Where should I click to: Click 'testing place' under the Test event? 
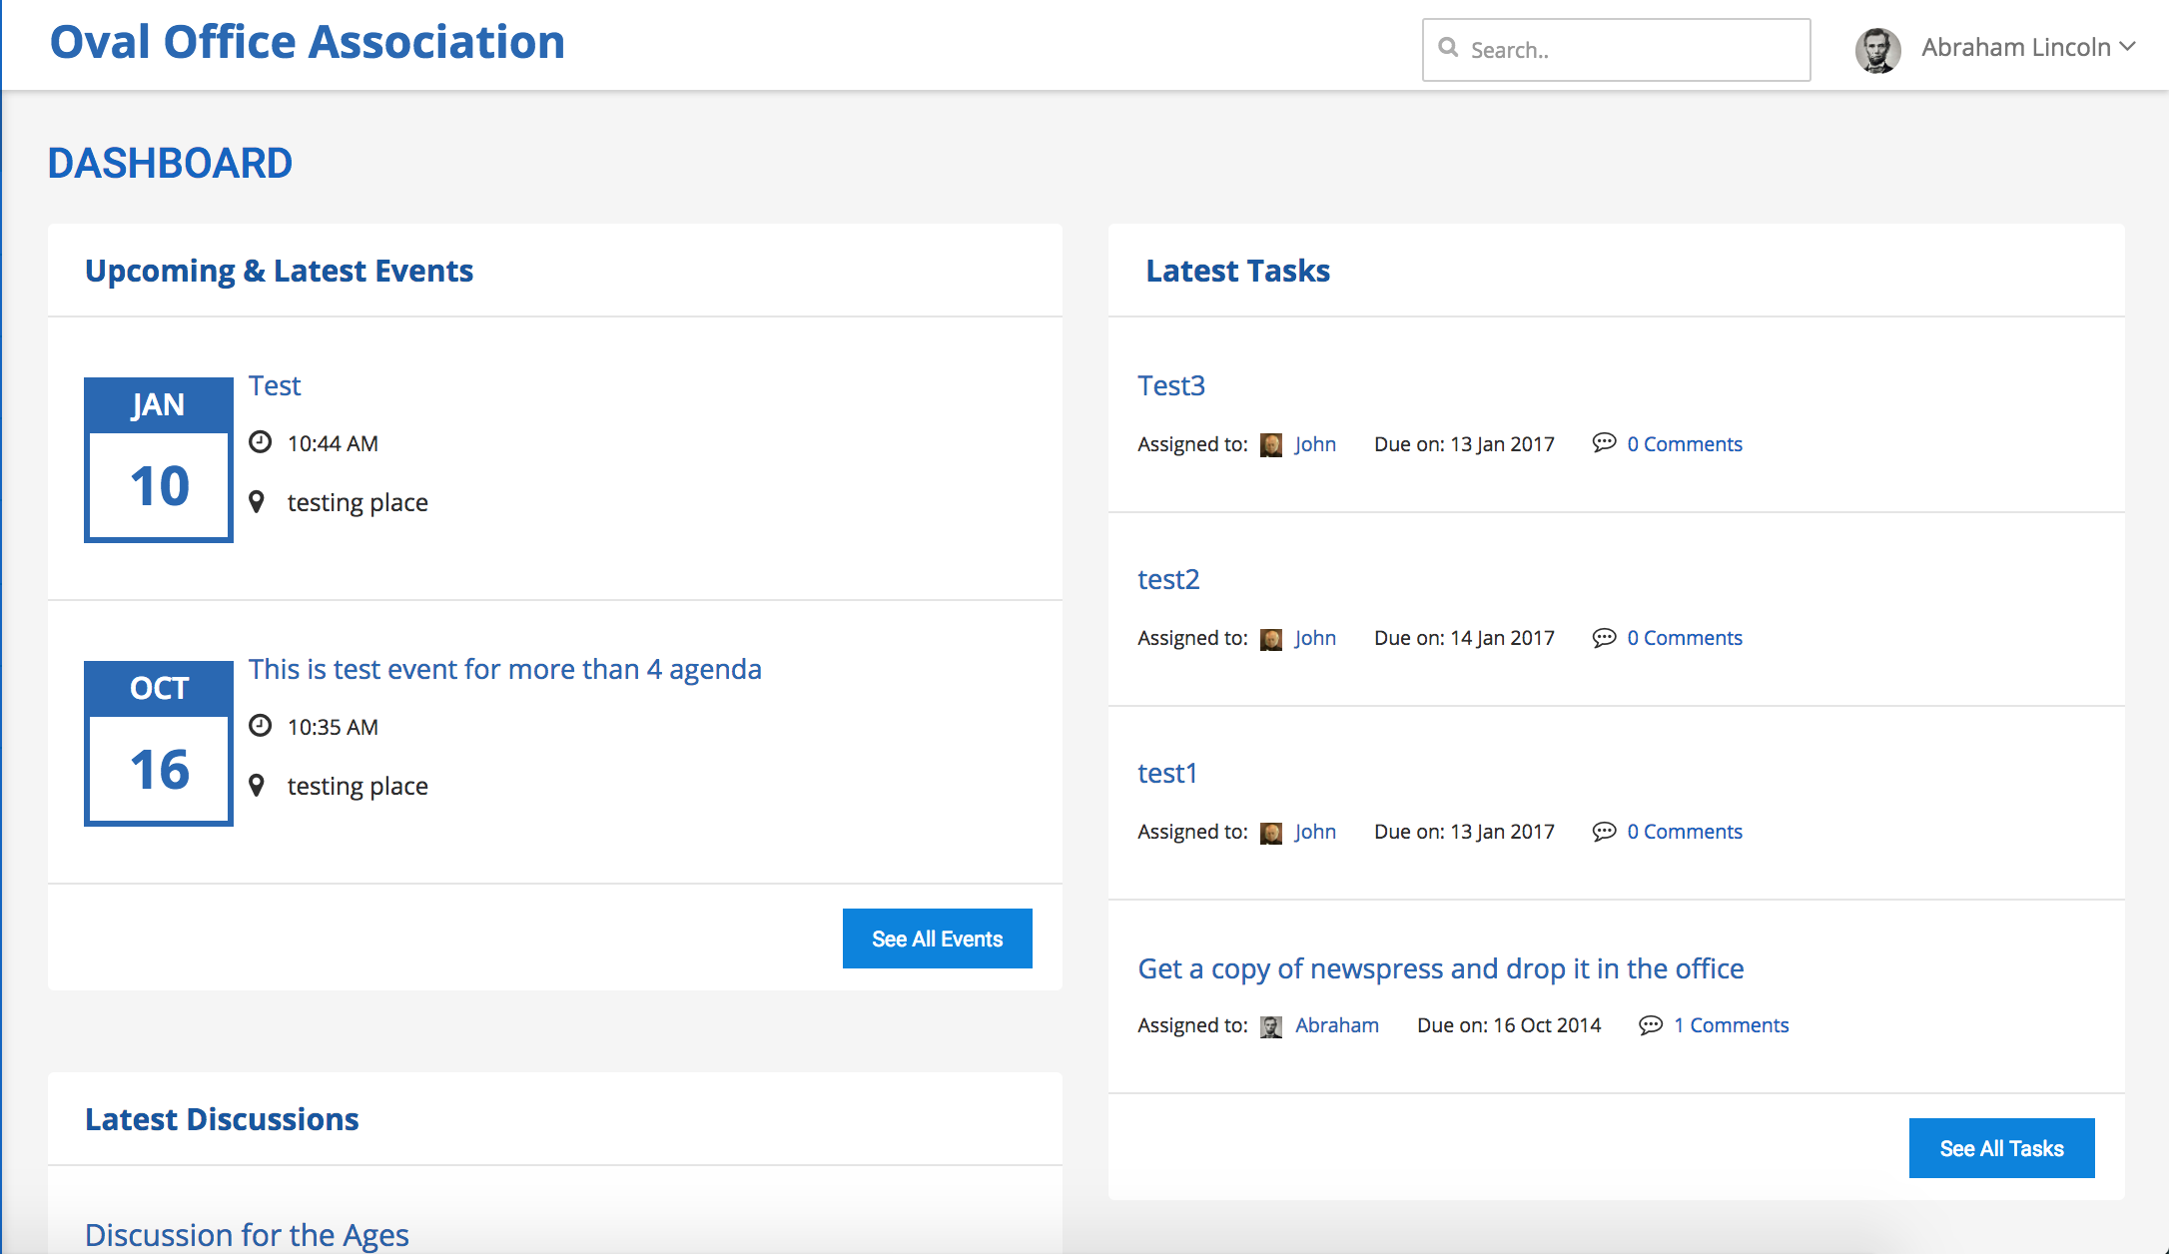coord(358,502)
